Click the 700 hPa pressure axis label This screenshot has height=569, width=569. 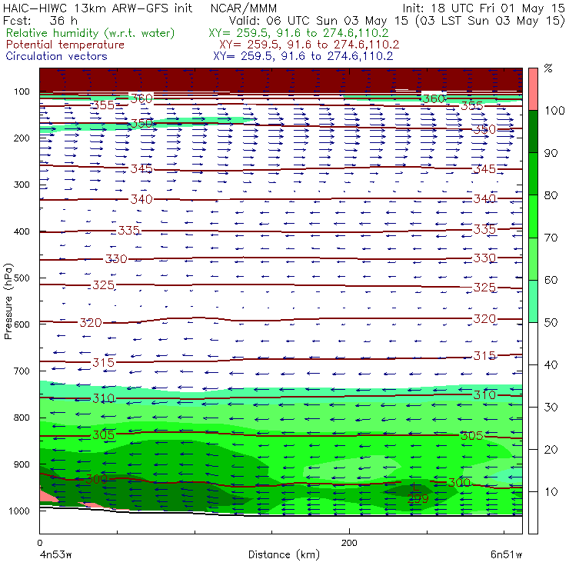coord(22,371)
